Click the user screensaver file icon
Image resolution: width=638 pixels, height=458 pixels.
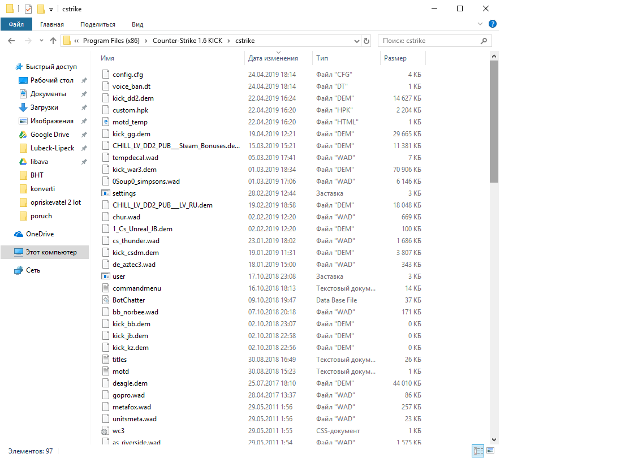tap(106, 276)
